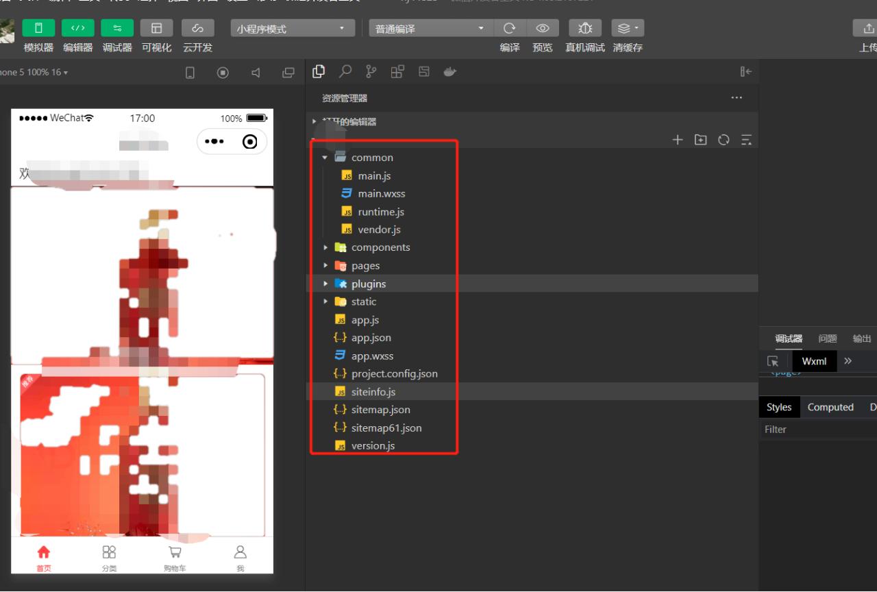The image size is (877, 592).
Task: Select the Wxml tab
Action: [x=814, y=361]
